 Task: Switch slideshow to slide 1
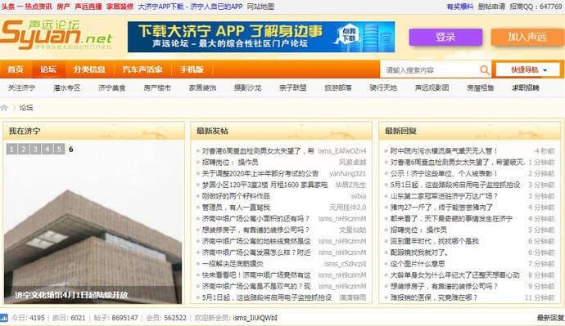(11, 149)
